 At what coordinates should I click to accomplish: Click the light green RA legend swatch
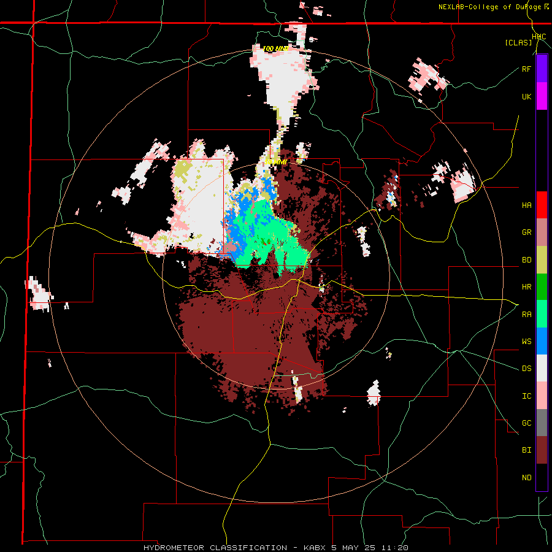click(542, 314)
